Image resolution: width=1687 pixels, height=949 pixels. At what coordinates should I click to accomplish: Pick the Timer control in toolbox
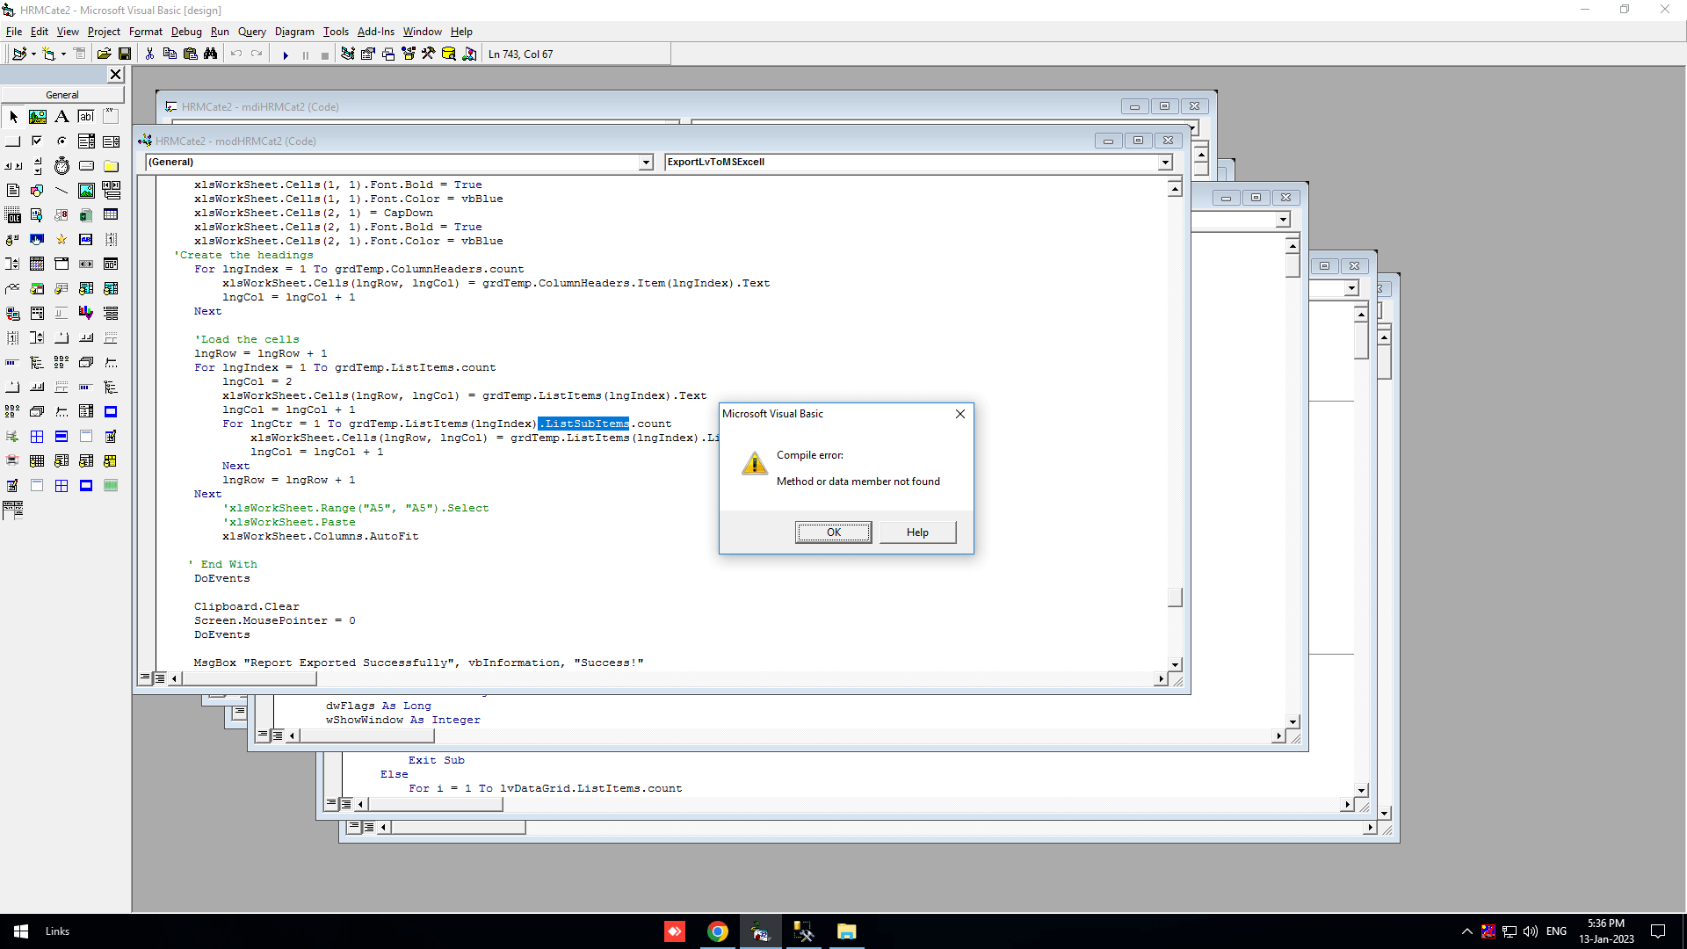(x=62, y=165)
